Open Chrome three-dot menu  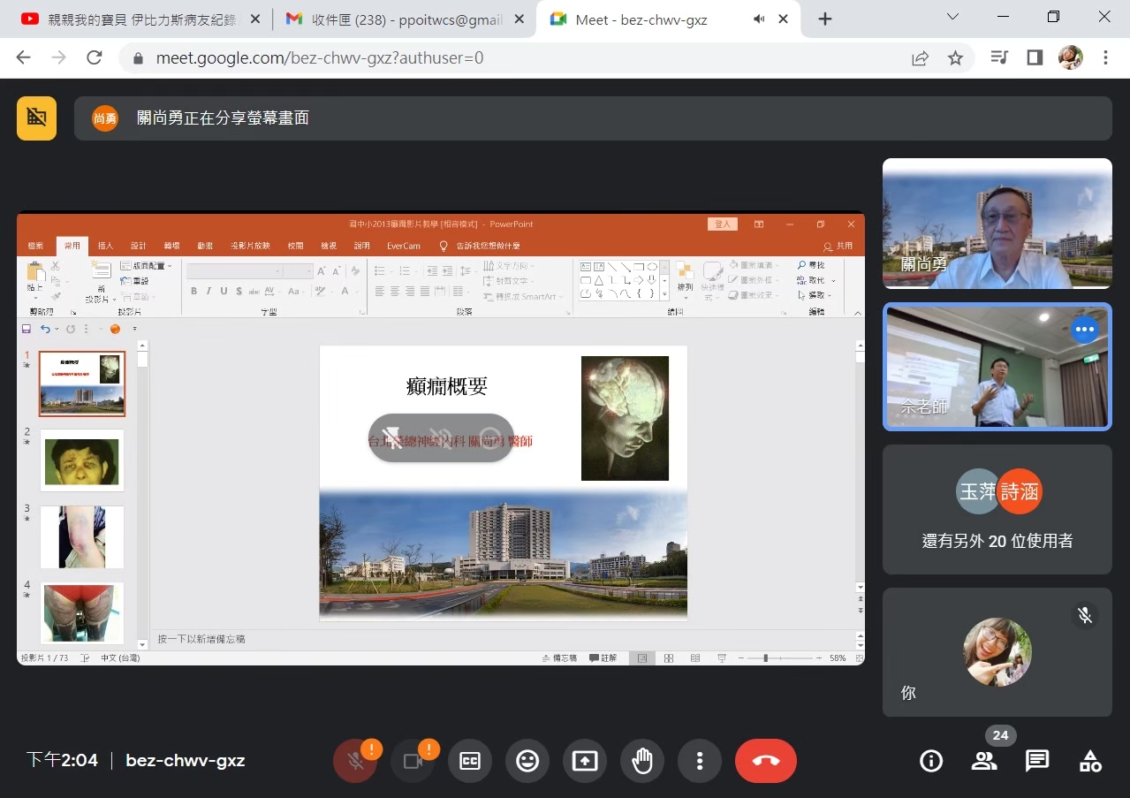click(1105, 57)
